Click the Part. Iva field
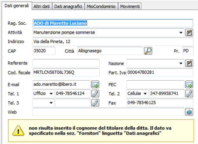Viewport: 198px width, 144px height. pyautogui.click(x=160, y=72)
